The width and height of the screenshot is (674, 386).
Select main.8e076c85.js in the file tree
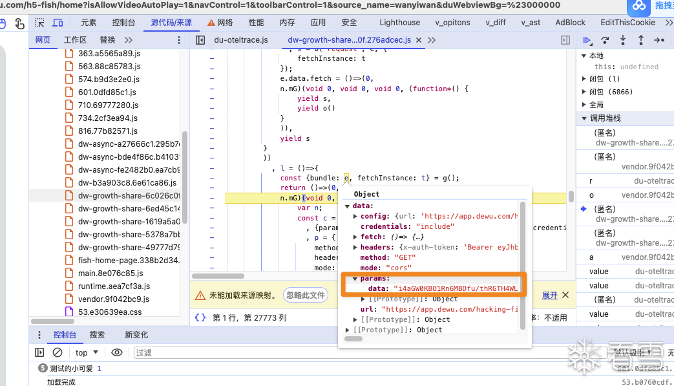tap(111, 273)
